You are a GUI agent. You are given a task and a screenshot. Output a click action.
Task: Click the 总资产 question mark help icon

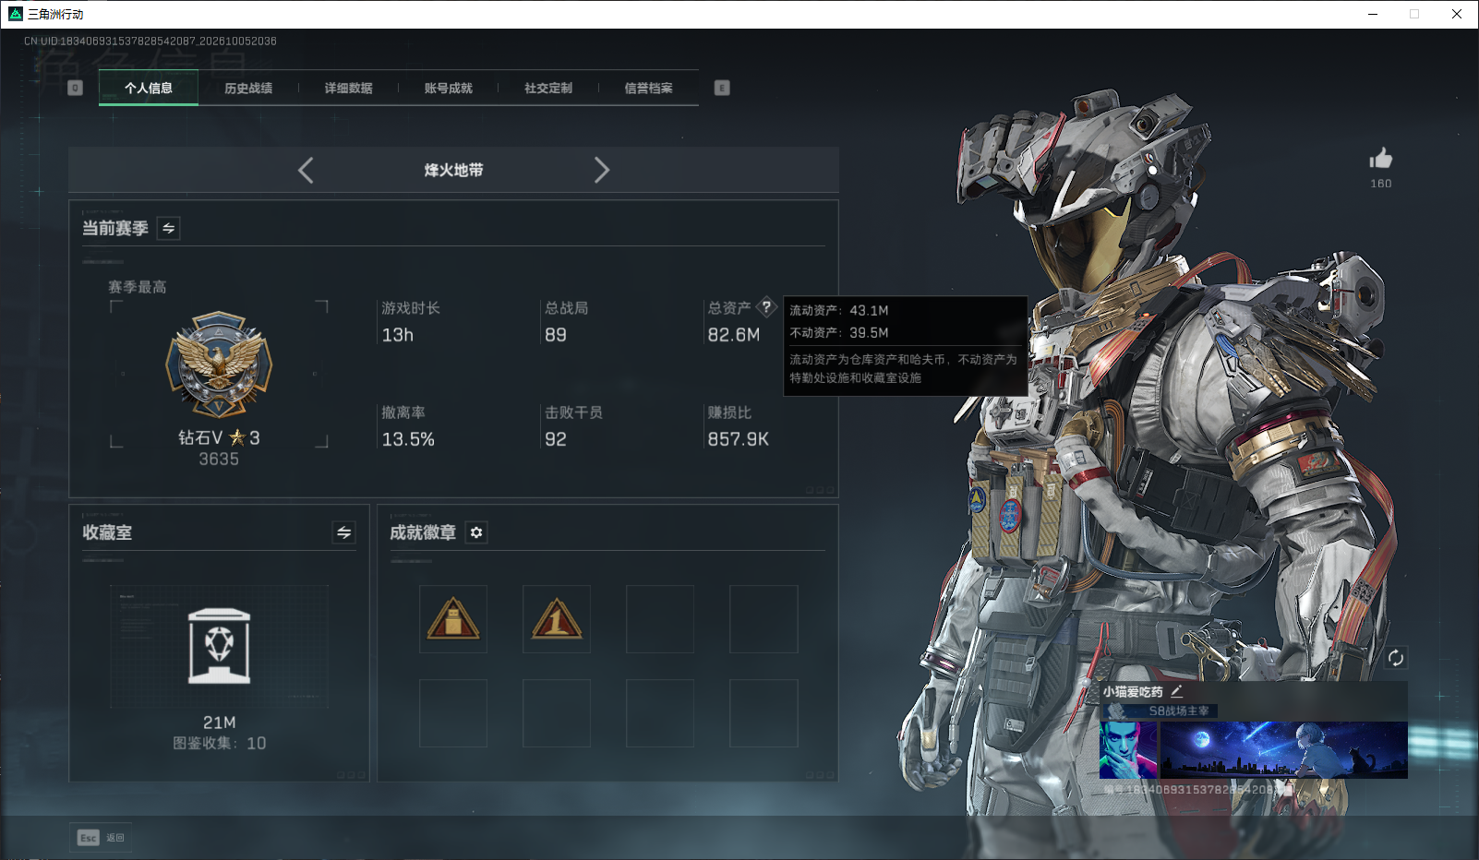pyautogui.click(x=766, y=307)
